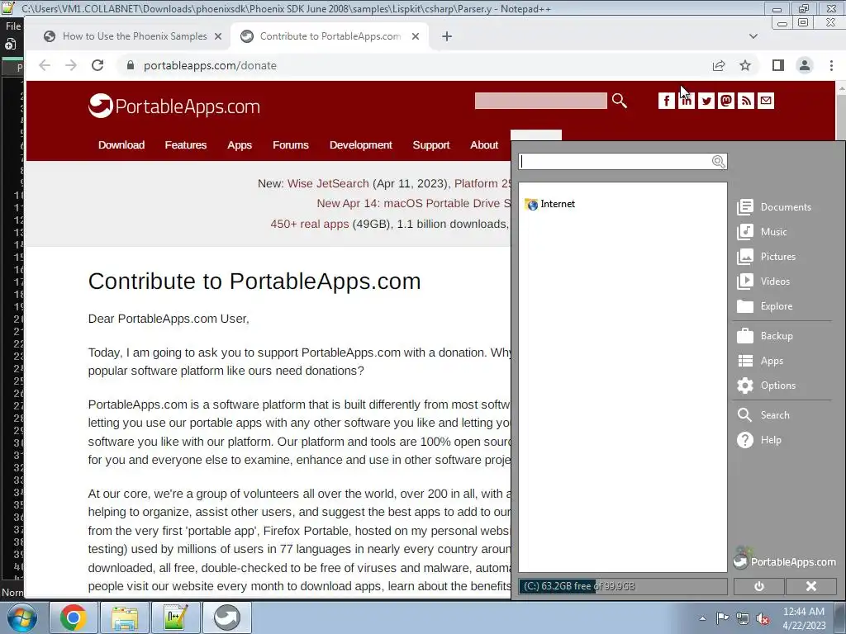Image resolution: width=846 pixels, height=634 pixels.
Task: Open the Wise JetSearch news link
Action: tap(328, 183)
